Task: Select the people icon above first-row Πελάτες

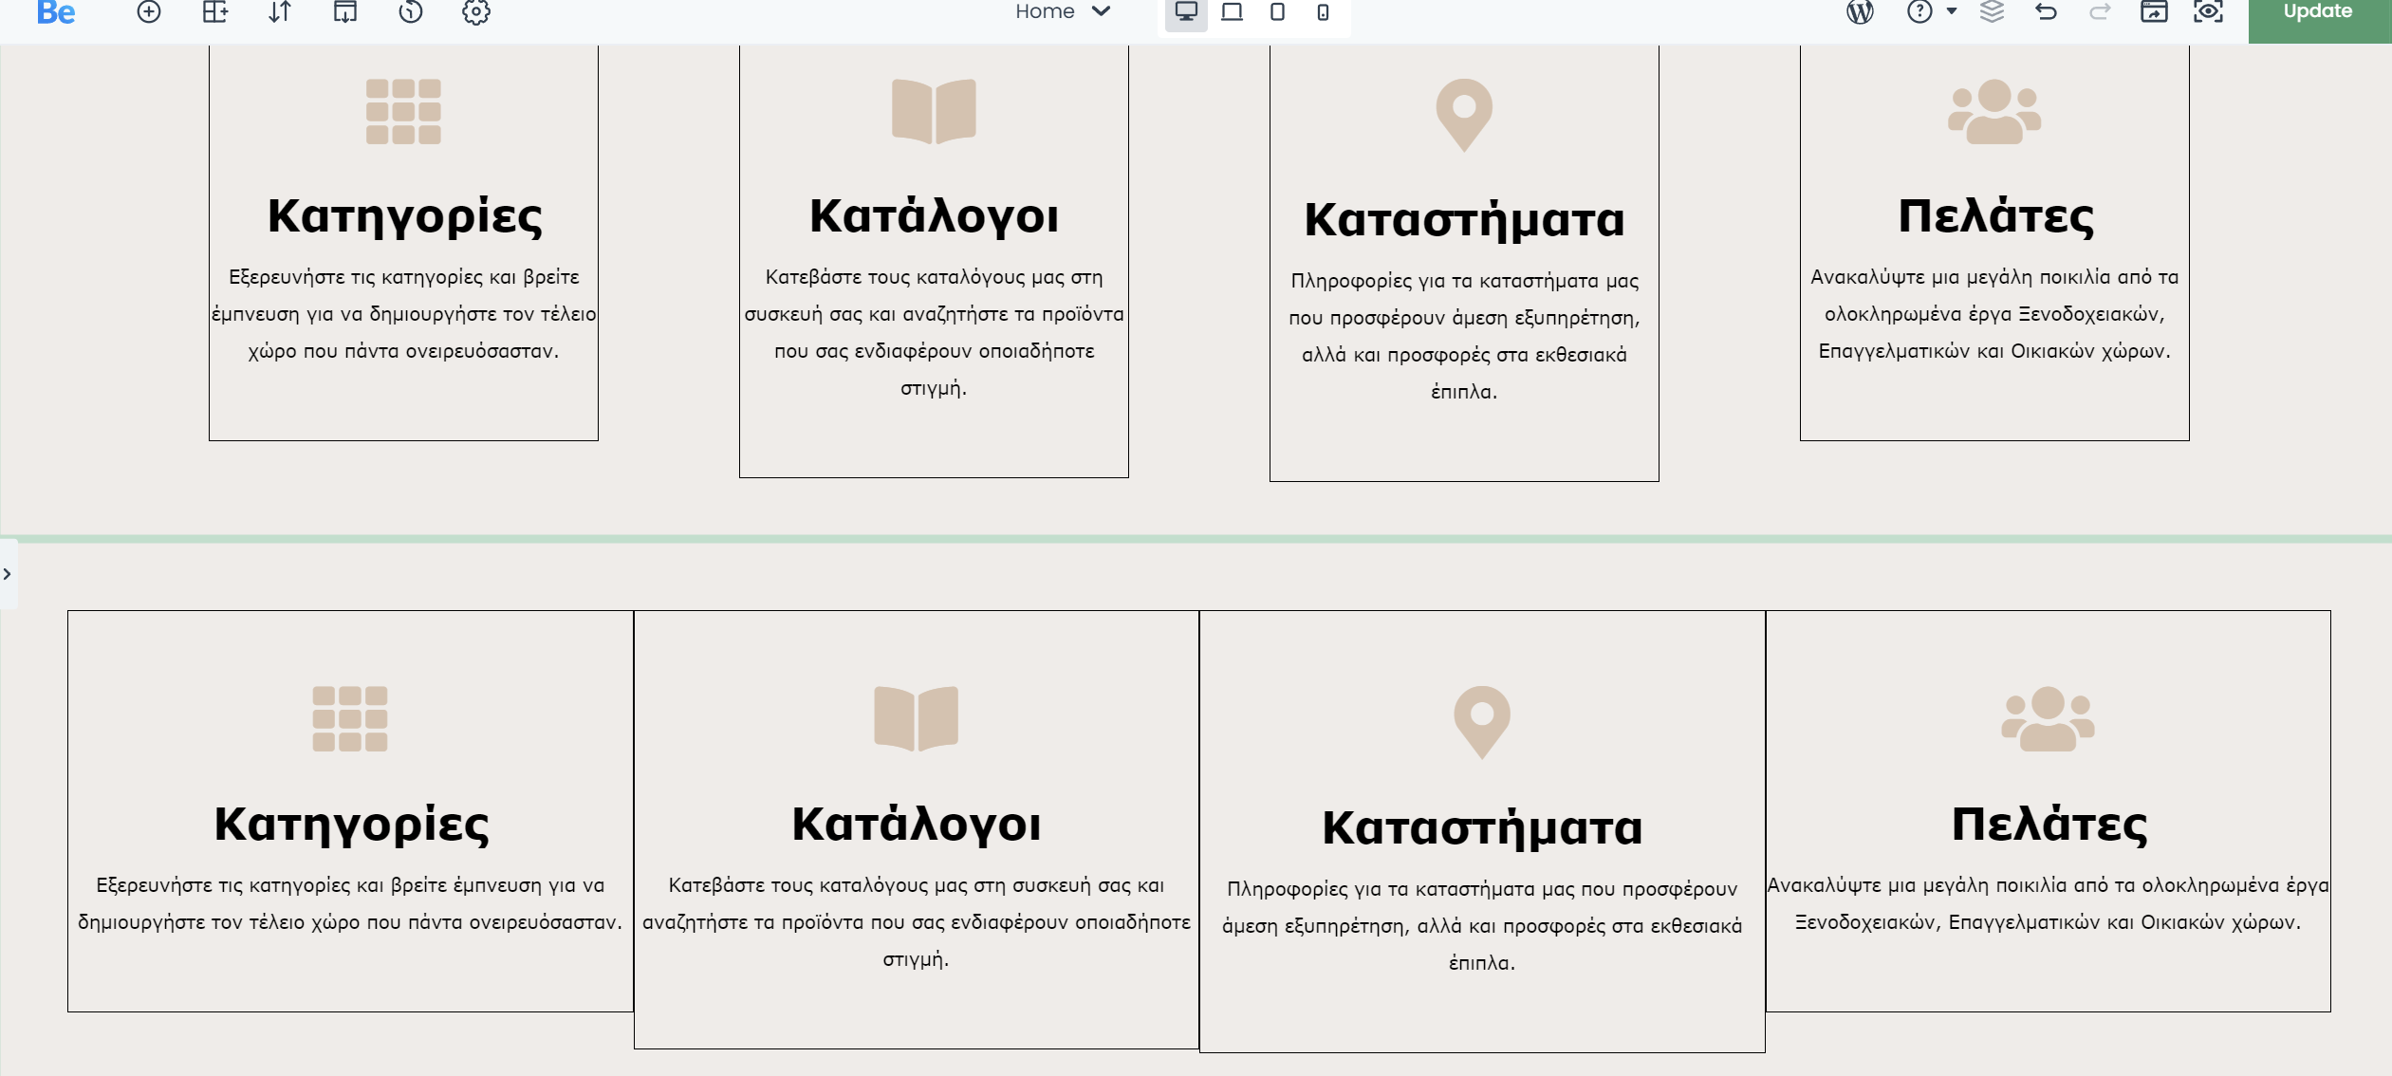Action: 1994,111
